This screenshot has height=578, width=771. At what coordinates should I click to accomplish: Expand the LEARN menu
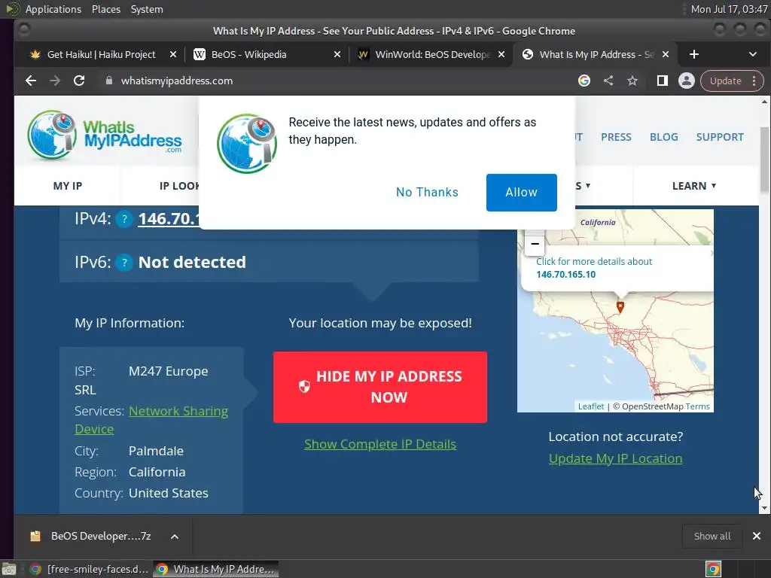click(x=693, y=186)
